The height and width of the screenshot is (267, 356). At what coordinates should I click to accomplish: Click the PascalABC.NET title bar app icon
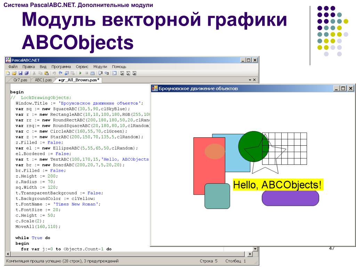click(8, 60)
